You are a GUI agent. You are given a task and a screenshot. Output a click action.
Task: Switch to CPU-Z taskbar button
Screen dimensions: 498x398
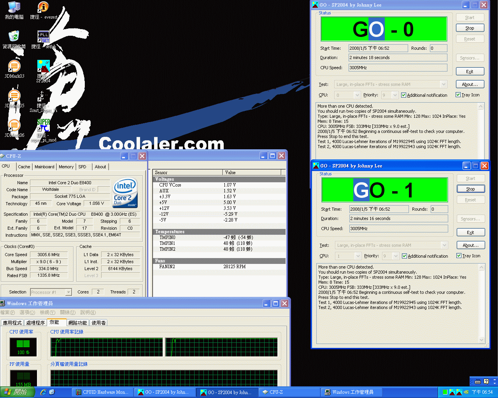(288, 392)
